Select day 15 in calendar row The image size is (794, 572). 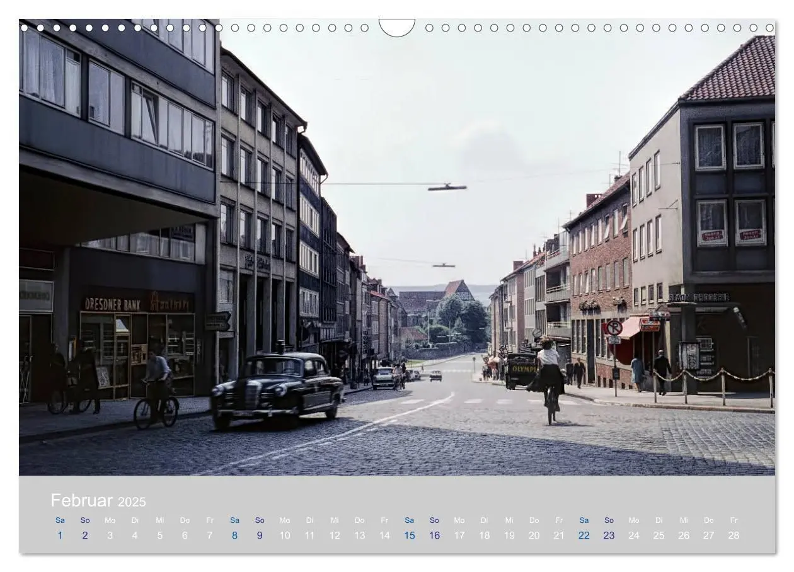pos(410,535)
